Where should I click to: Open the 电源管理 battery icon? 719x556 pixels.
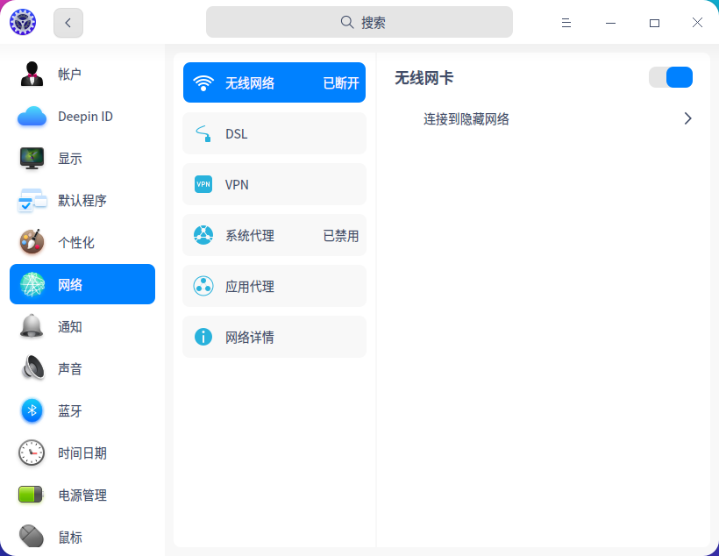tap(31, 495)
